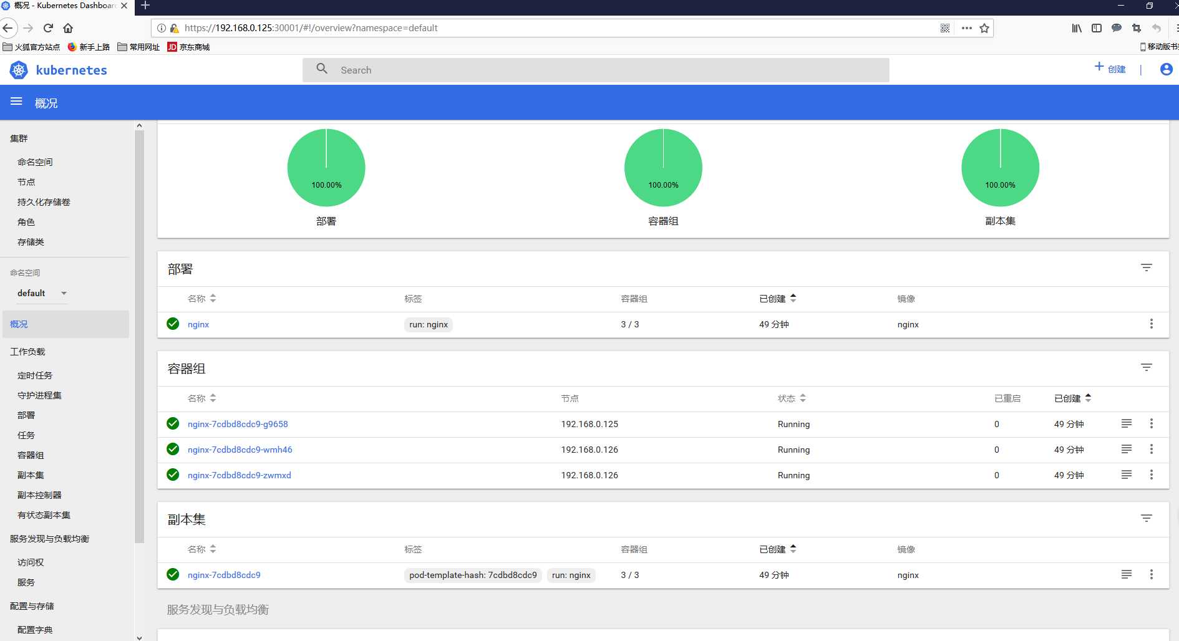Open filter for 副本集 section
Viewport: 1179px width, 641px height.
click(x=1146, y=518)
